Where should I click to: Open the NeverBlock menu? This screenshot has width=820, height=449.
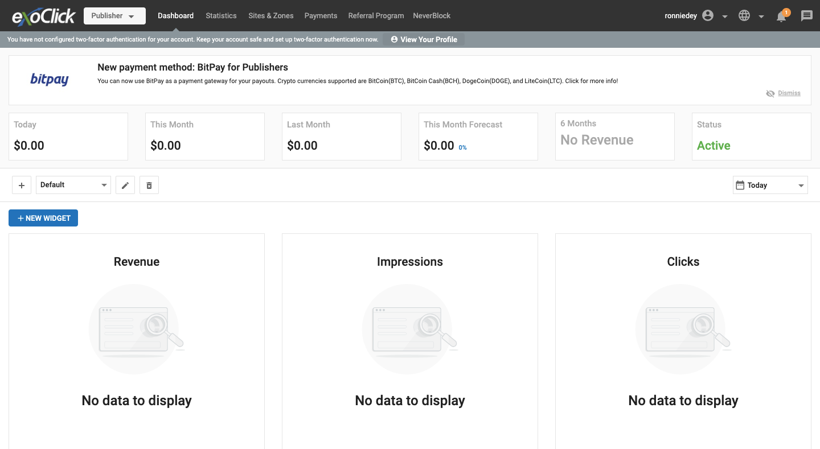[x=432, y=16]
